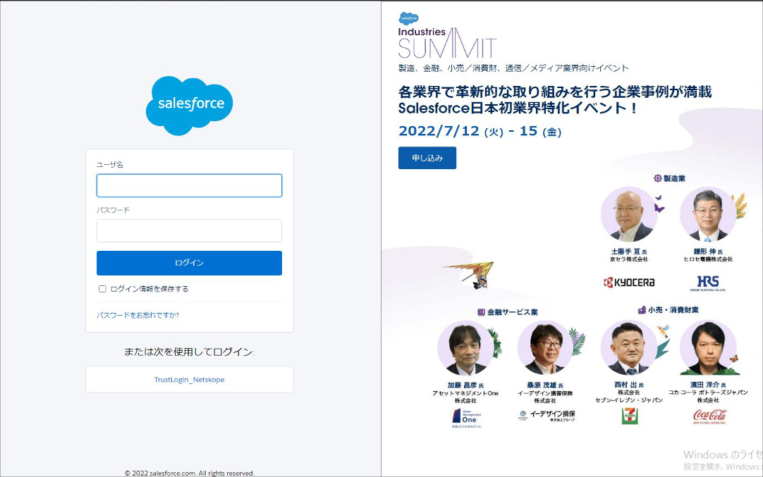Click the ヒロセ電機株式会社 company name
This screenshot has width=763, height=477.
[x=708, y=259]
